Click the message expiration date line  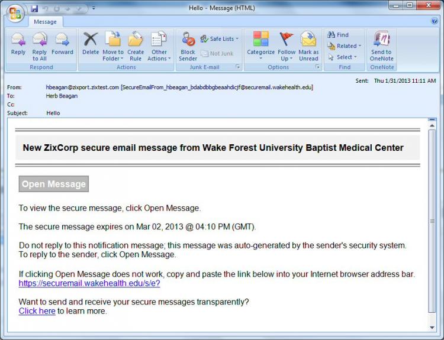point(137,227)
